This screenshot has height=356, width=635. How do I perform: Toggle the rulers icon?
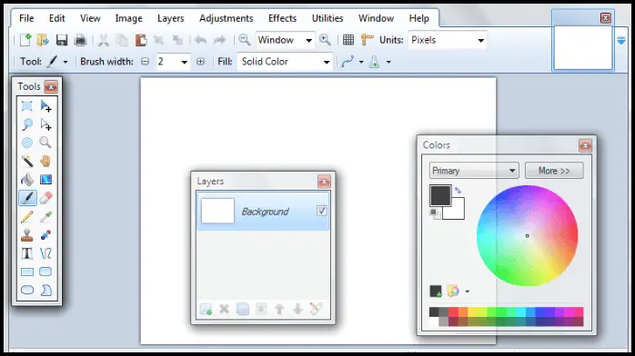[367, 40]
